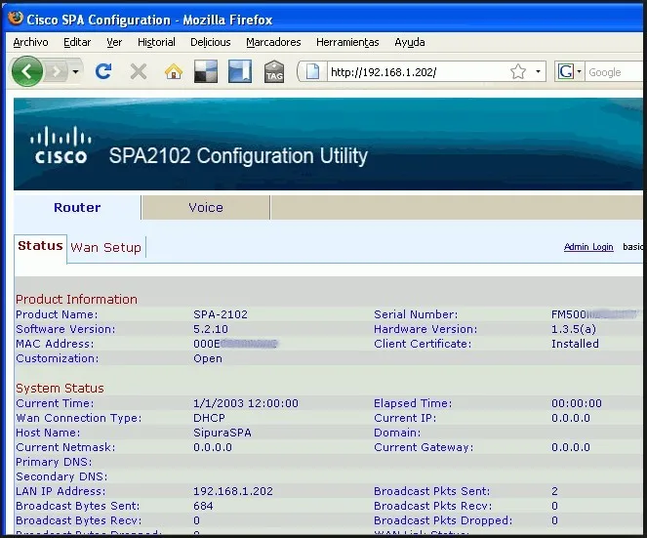
Task: Open the Editar menu
Action: [77, 42]
